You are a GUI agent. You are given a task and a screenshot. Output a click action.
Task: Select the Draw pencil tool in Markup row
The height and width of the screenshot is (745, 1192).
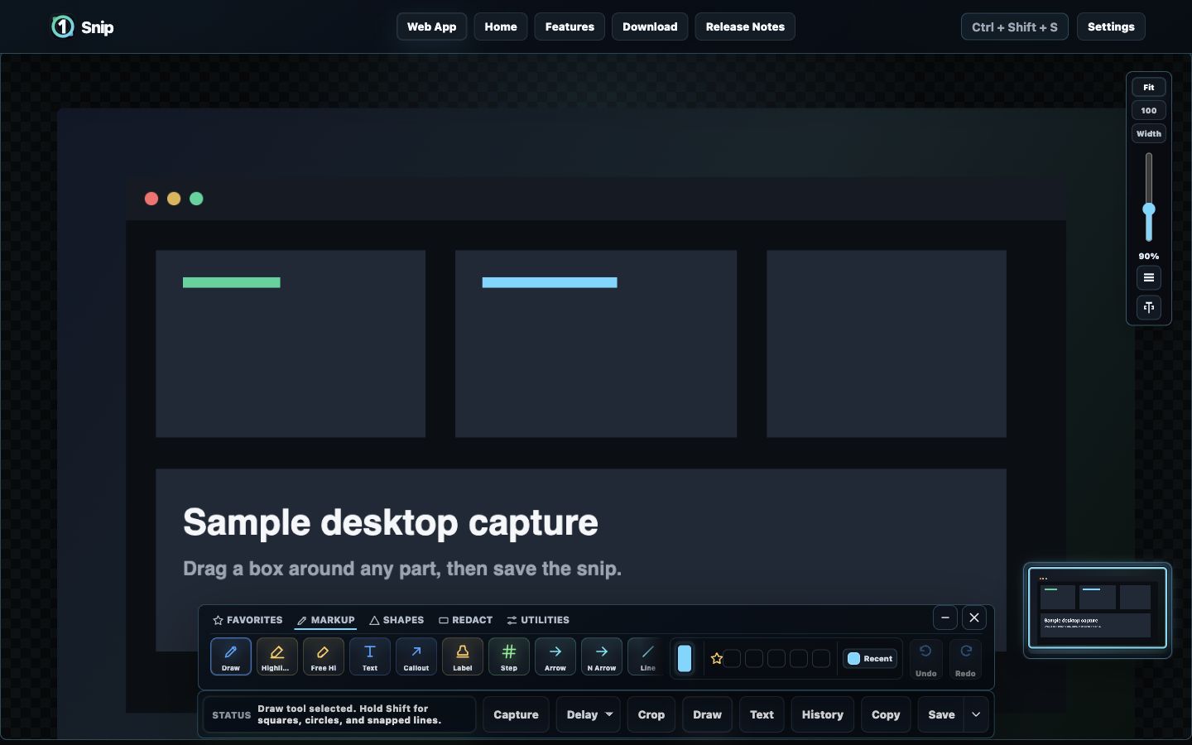coord(231,656)
